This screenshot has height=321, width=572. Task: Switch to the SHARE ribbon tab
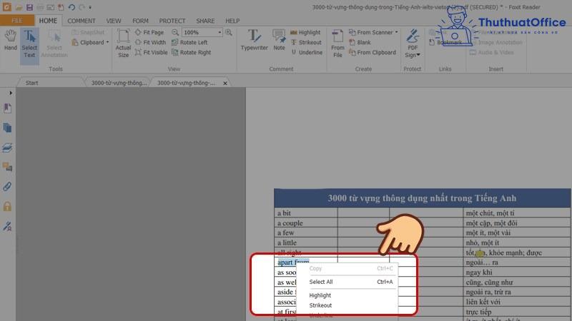coord(205,21)
